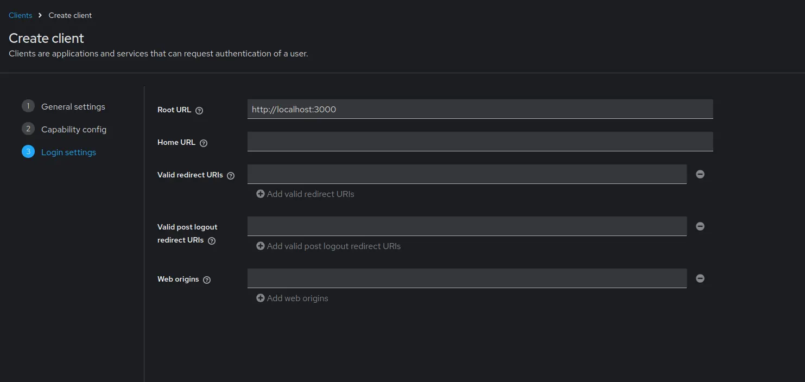Viewport: 805px width, 382px height.
Task: Focus the post logout redirect URIs field
Action: [467, 226]
